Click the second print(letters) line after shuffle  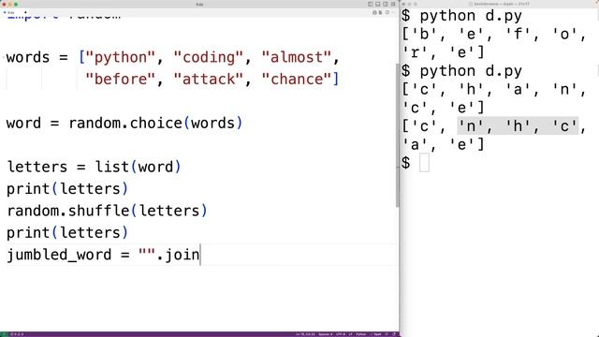pos(67,233)
